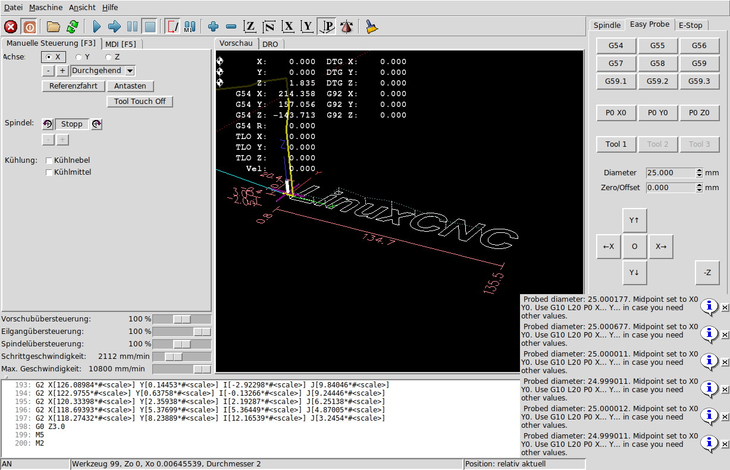The image size is (730, 470).
Task: Probe in Y↑ direction button
Action: click(x=634, y=220)
